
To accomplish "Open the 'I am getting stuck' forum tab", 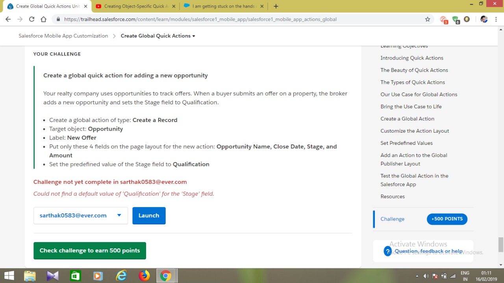I will [x=220, y=6].
